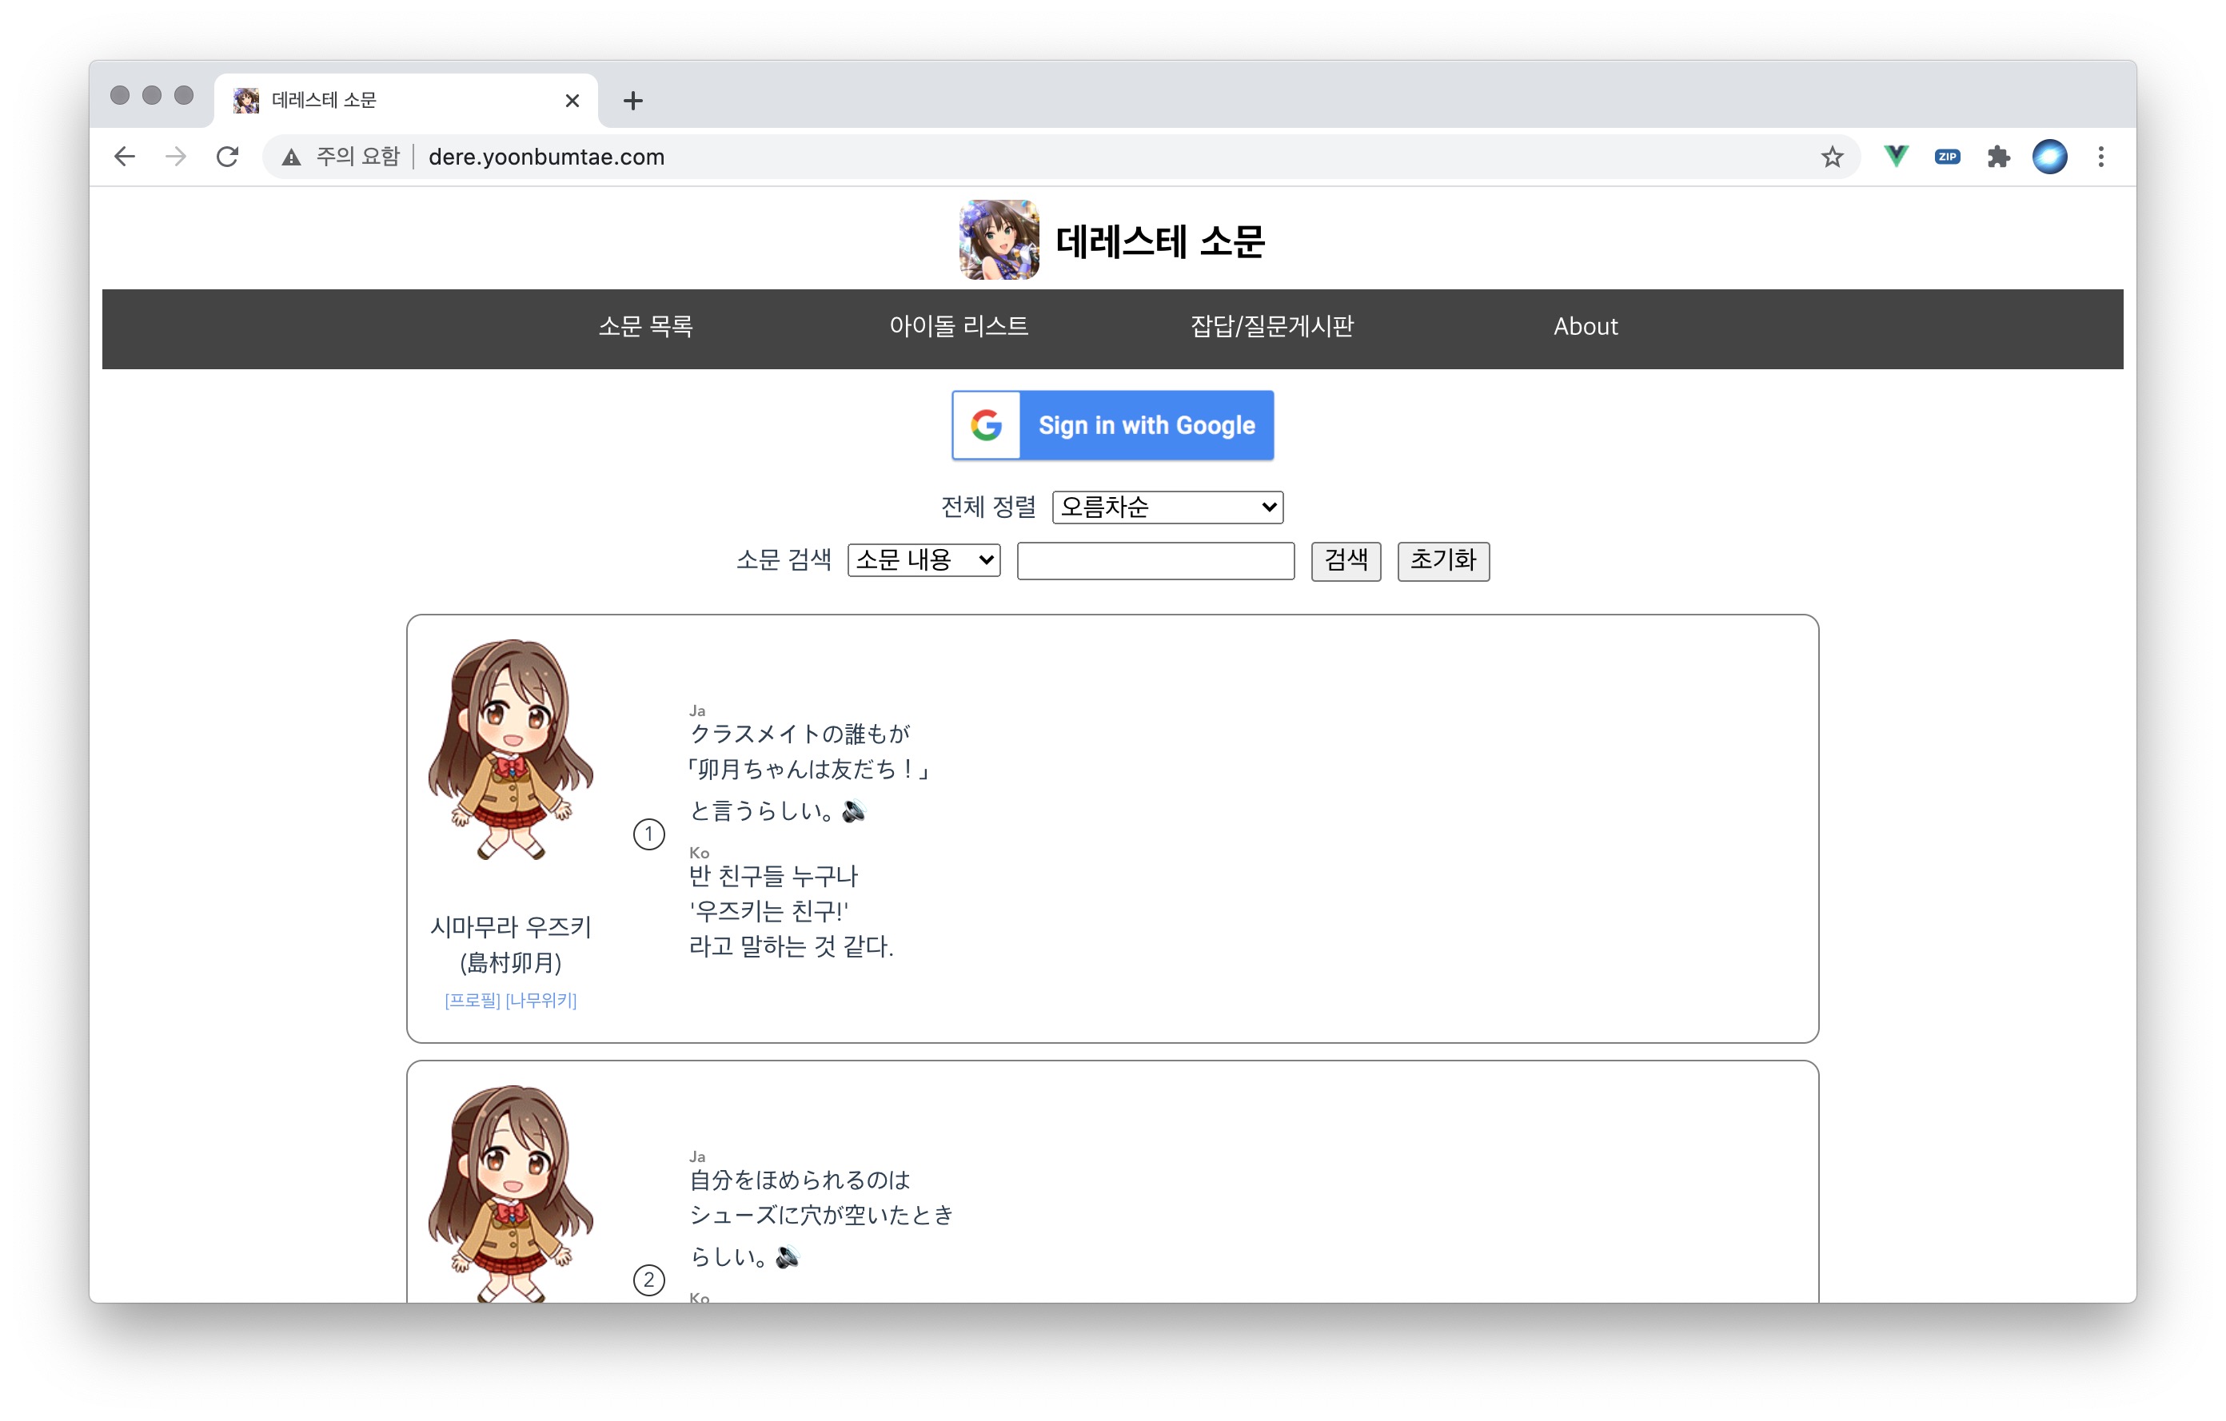
Task: Focus the rumor search text field
Action: click(x=1155, y=561)
